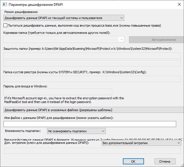Click the Автозаполнение button
This screenshot has width=184, height=167.
[x=156, y=40]
